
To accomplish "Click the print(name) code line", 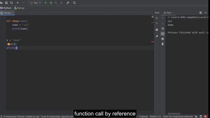I will click(20, 29).
